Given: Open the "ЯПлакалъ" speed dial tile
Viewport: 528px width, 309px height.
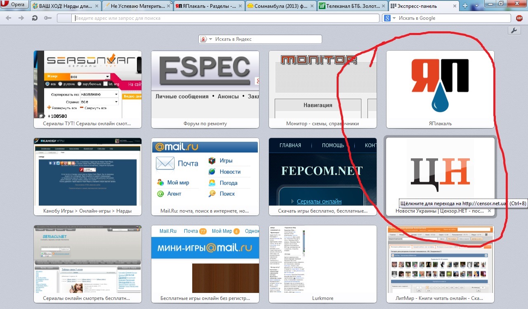Looking at the screenshot, I should 440,89.
